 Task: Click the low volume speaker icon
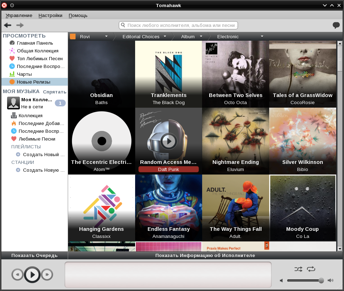(282, 280)
